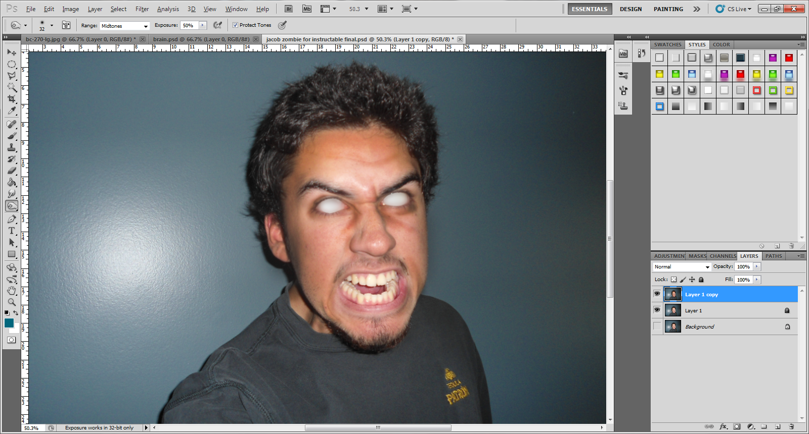Switch to the Design workspace
The width and height of the screenshot is (809, 434).
pyautogui.click(x=631, y=9)
